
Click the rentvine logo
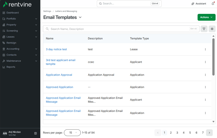[x=17, y=5]
